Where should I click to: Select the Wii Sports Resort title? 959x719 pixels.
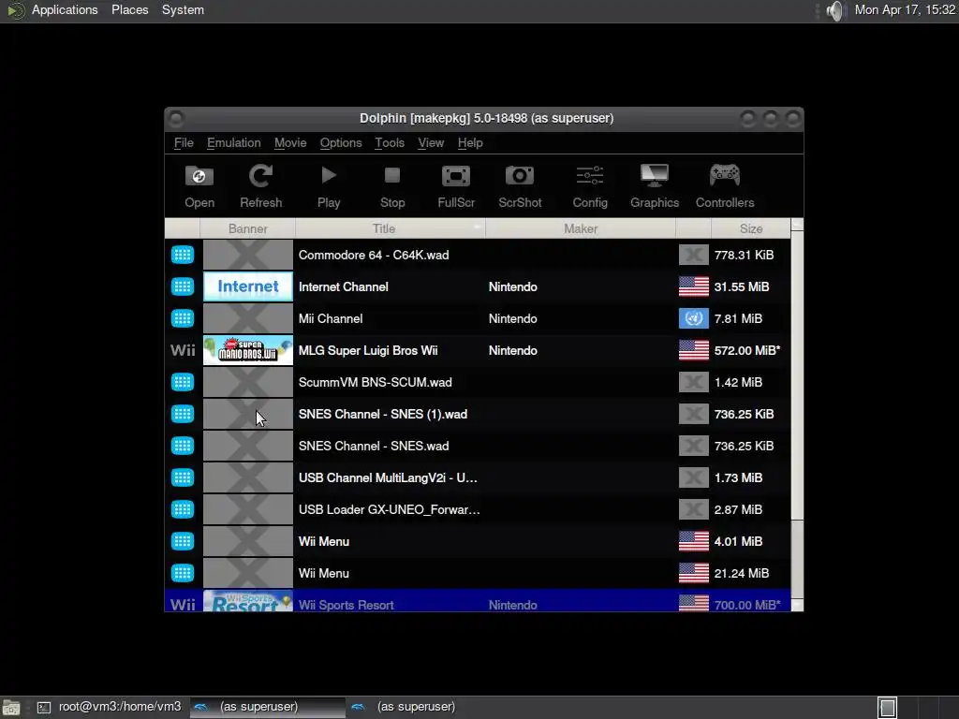(347, 605)
